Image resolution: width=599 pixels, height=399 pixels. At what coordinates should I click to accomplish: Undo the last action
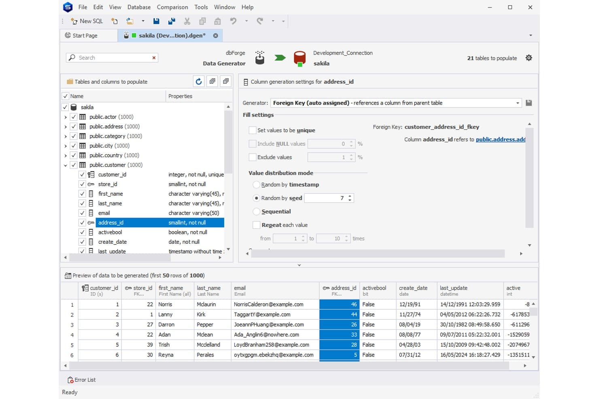[x=233, y=21]
